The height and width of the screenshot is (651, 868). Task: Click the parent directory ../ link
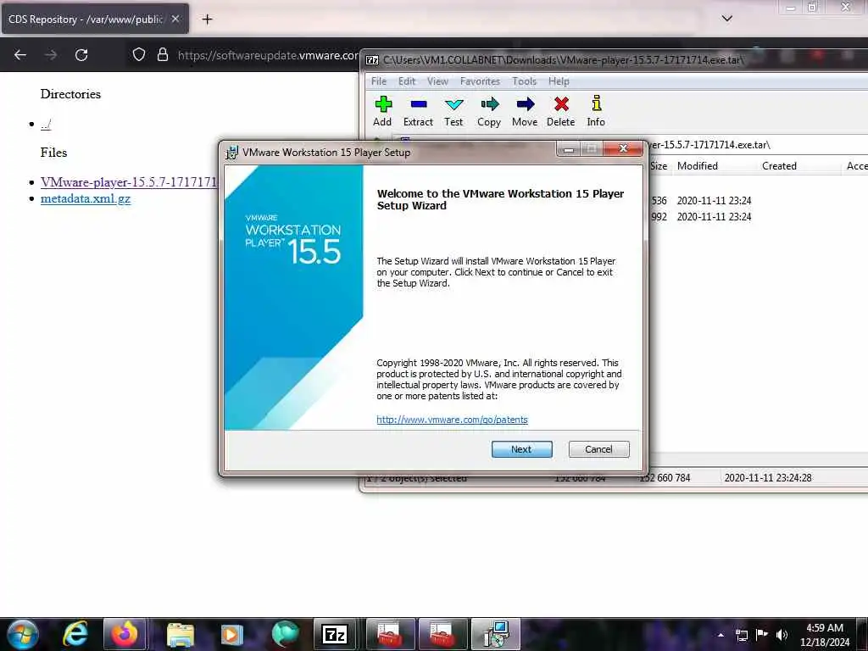pos(46,125)
